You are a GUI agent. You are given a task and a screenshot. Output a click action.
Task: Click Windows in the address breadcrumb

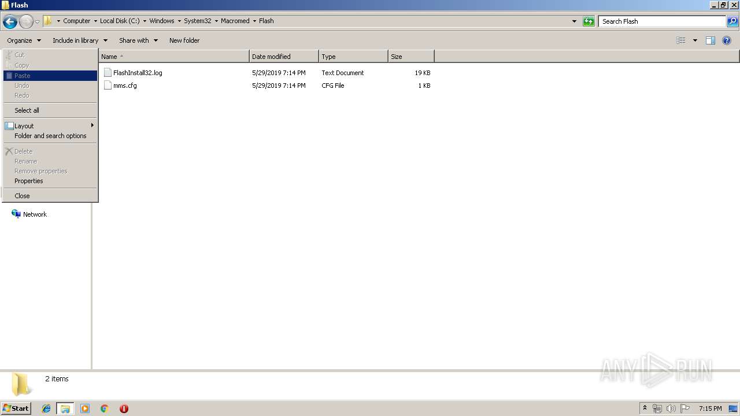pyautogui.click(x=162, y=21)
